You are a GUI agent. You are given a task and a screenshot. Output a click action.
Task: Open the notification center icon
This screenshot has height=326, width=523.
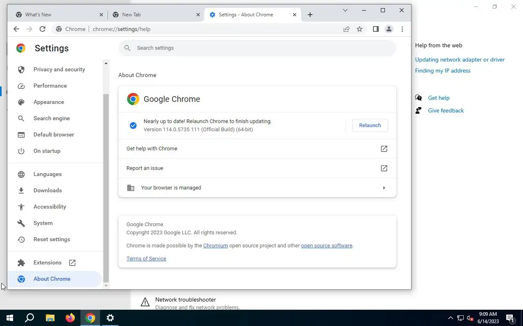point(510,318)
